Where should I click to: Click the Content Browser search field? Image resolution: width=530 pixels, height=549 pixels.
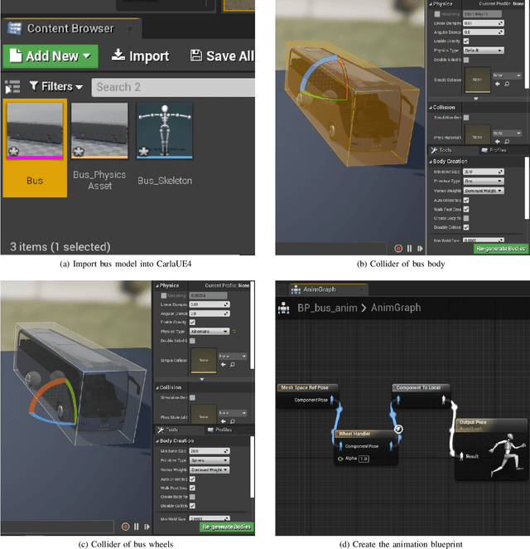pyautogui.click(x=173, y=87)
